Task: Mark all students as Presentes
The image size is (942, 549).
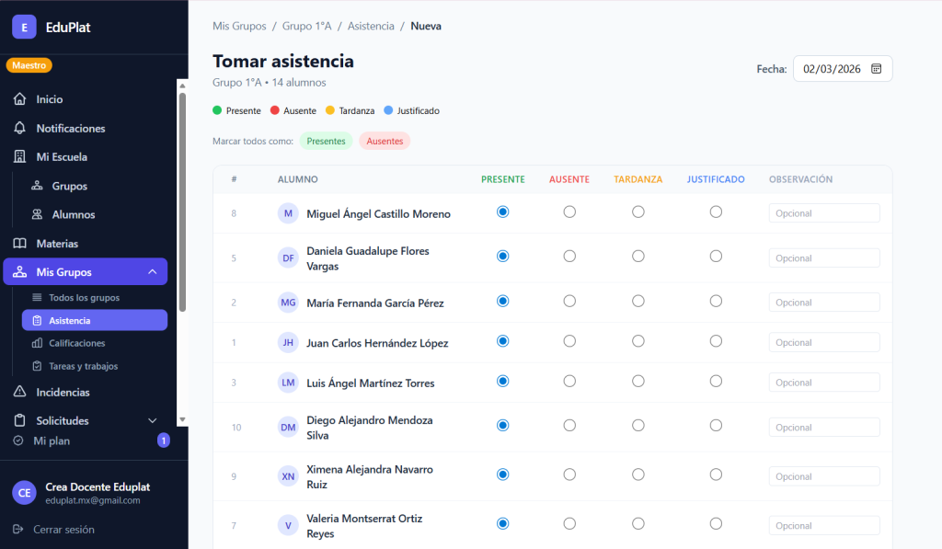Action: 326,141
